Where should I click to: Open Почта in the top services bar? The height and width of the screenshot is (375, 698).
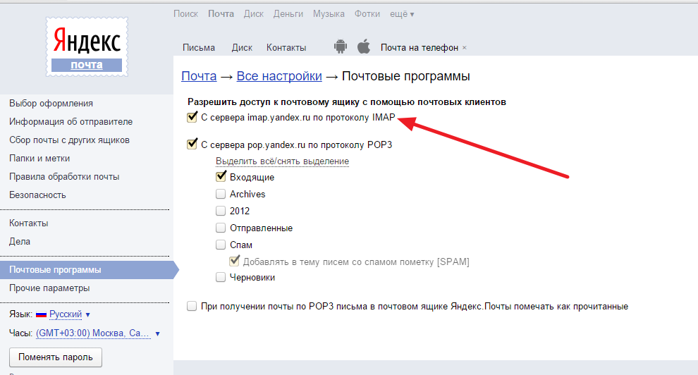pyautogui.click(x=221, y=14)
